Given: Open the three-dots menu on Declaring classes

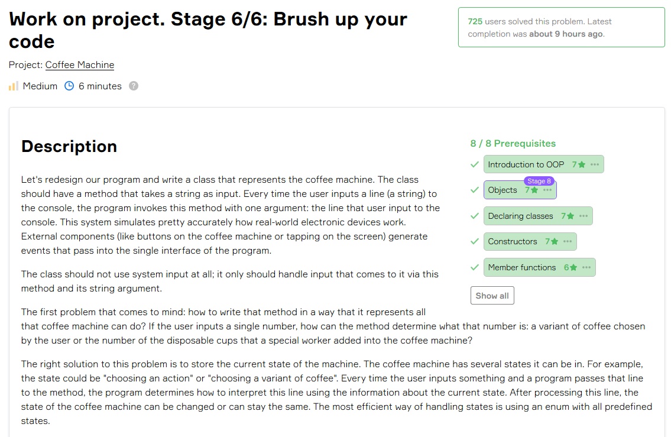Looking at the screenshot, I should pyautogui.click(x=584, y=216).
